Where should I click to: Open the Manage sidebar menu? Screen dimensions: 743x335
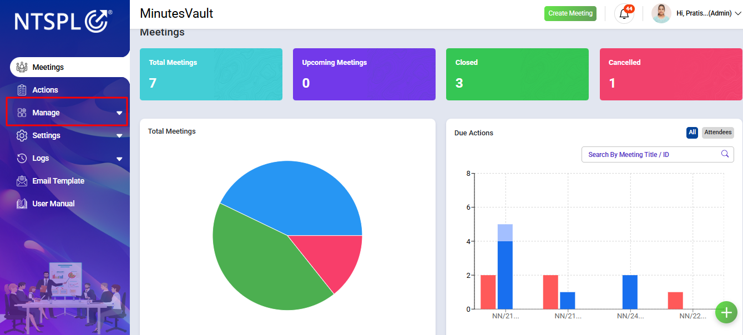click(x=67, y=113)
